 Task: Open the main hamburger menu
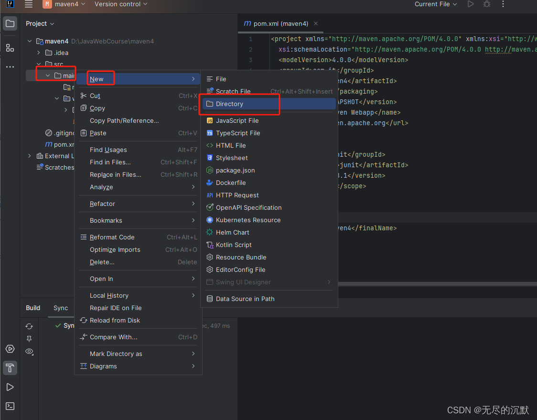(29, 4)
